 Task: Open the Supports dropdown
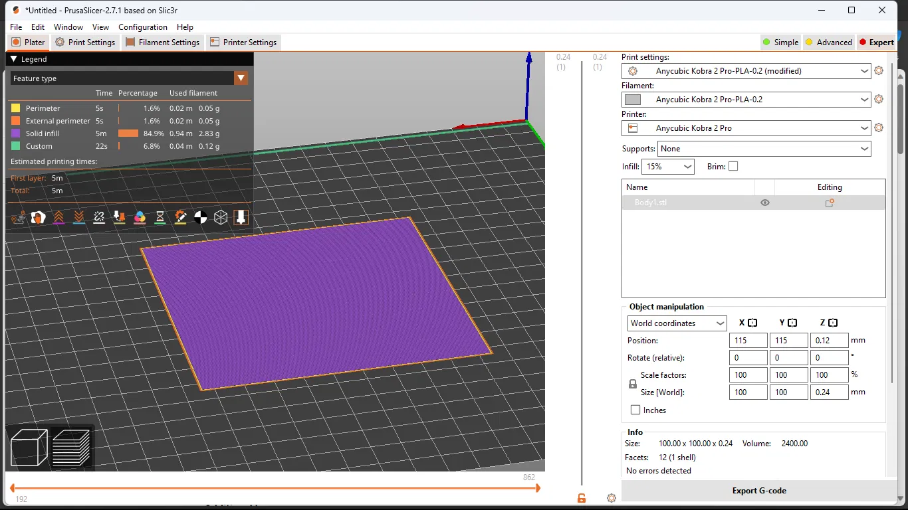(764, 149)
